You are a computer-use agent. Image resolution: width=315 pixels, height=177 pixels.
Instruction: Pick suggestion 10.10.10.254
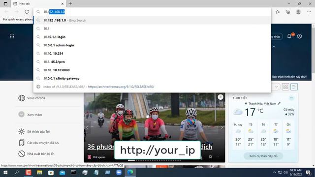(152, 54)
